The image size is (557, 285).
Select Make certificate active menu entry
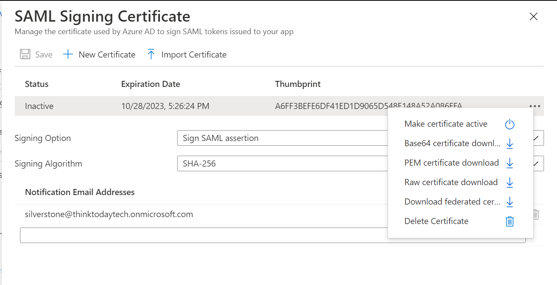[446, 124]
